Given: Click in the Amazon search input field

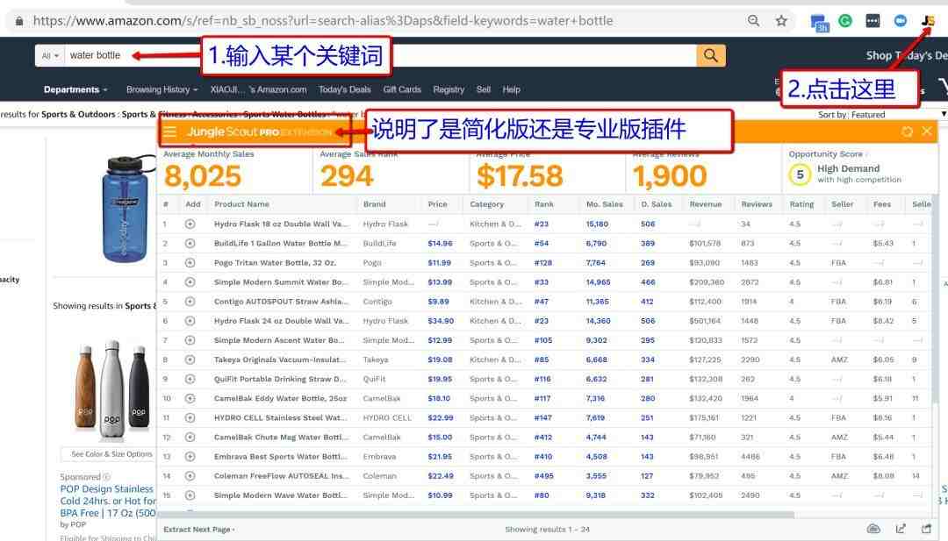Looking at the screenshot, I should point(381,55).
